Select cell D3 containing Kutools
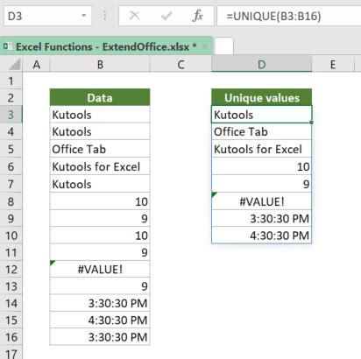The width and height of the screenshot is (361, 359). (262, 115)
